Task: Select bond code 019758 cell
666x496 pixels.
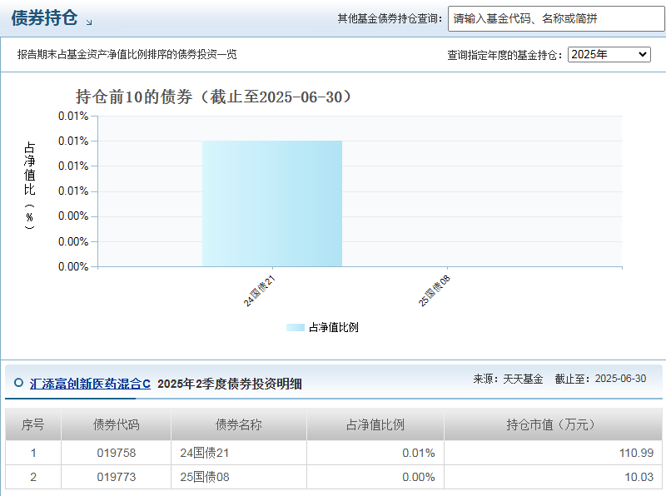Action: click(x=116, y=453)
